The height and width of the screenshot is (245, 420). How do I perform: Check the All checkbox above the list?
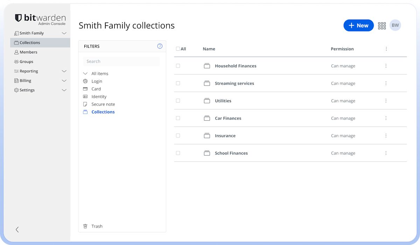click(x=178, y=49)
